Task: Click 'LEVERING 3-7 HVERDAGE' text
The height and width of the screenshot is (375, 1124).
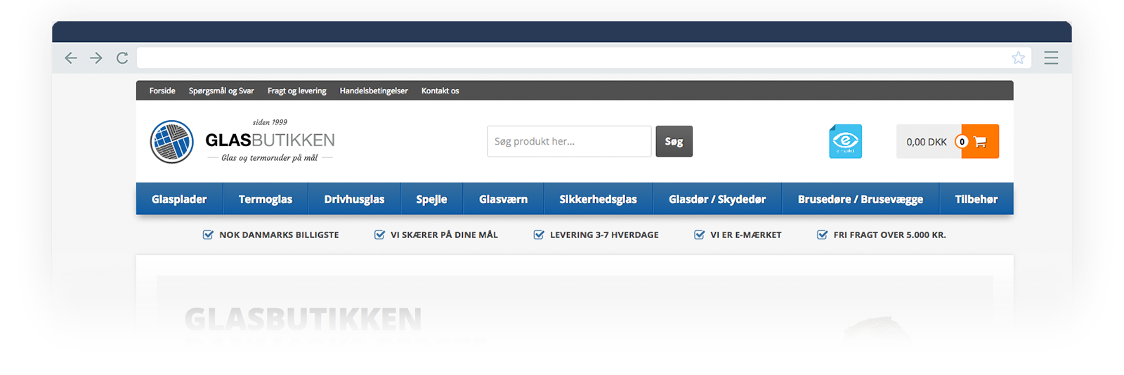Action: click(604, 235)
